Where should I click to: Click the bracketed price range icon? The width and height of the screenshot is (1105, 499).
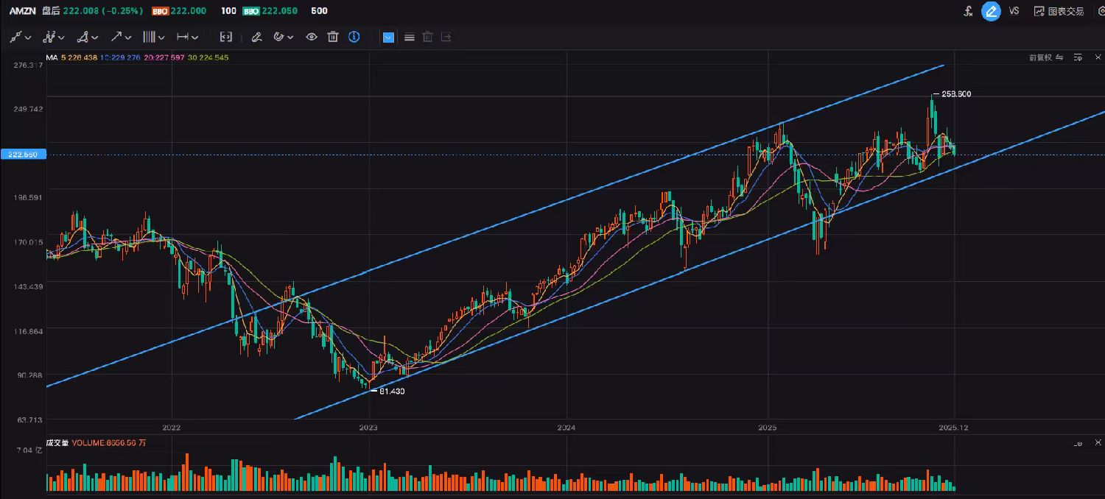226,37
